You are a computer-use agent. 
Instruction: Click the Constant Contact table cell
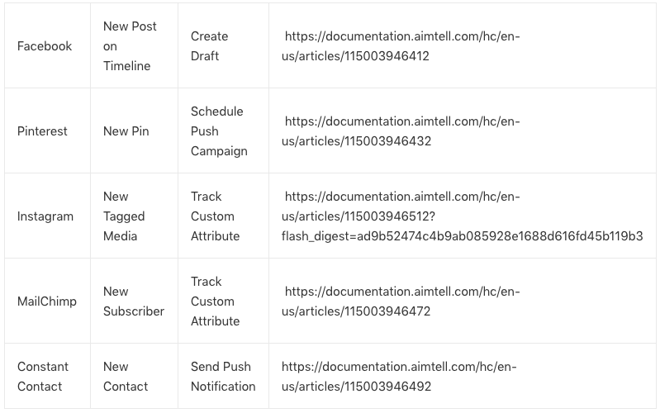43,377
